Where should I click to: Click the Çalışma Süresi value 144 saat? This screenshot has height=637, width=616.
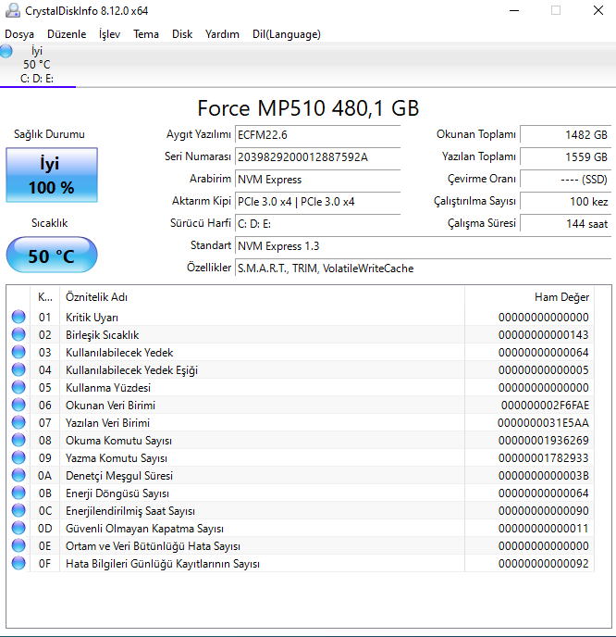(x=566, y=224)
